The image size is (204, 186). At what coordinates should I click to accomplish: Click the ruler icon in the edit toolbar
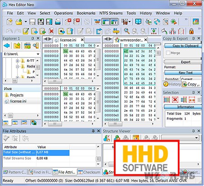116,31
